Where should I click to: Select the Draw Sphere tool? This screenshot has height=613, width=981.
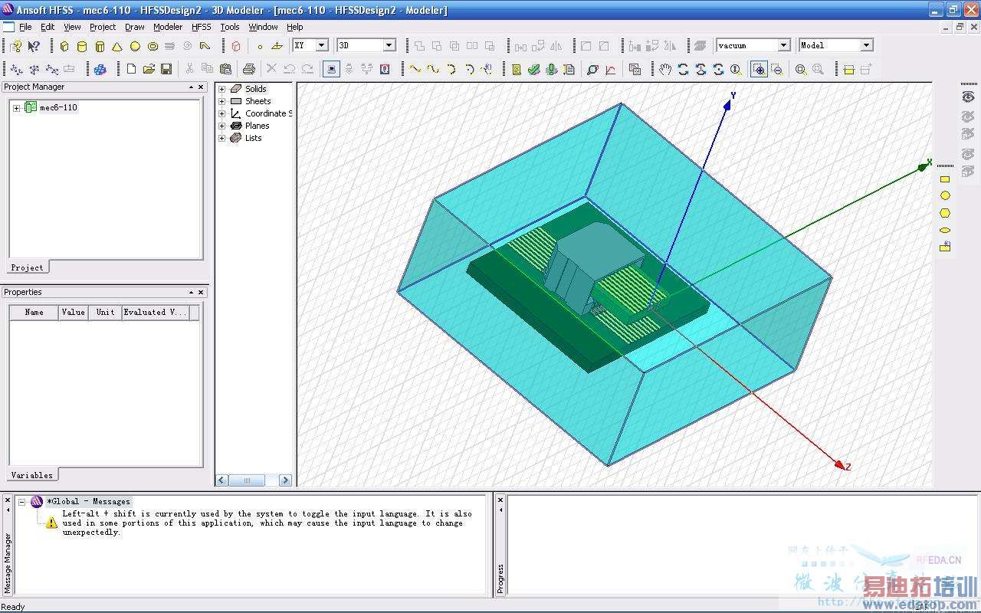[x=135, y=46]
